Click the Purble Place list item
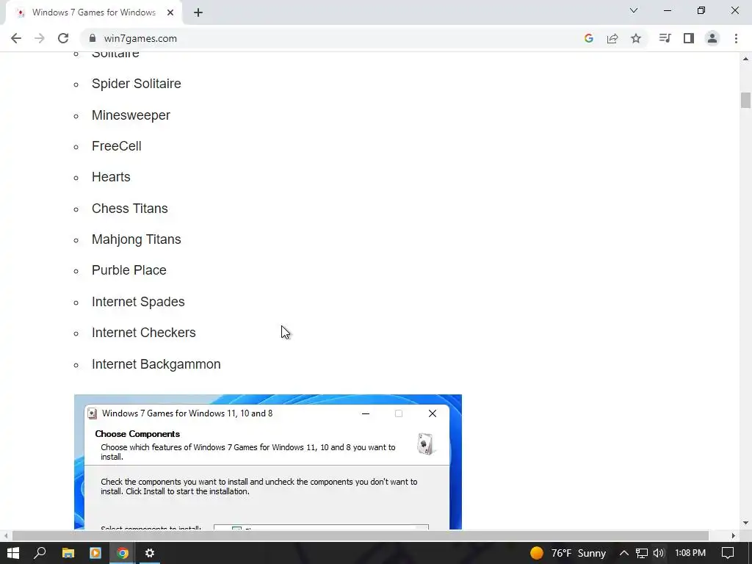The image size is (752, 564). click(129, 270)
